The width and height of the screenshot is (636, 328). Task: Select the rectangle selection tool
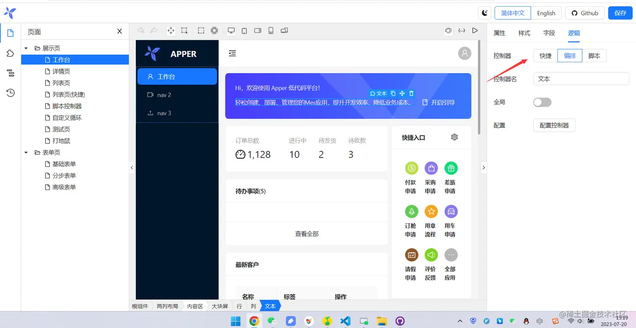(184, 30)
